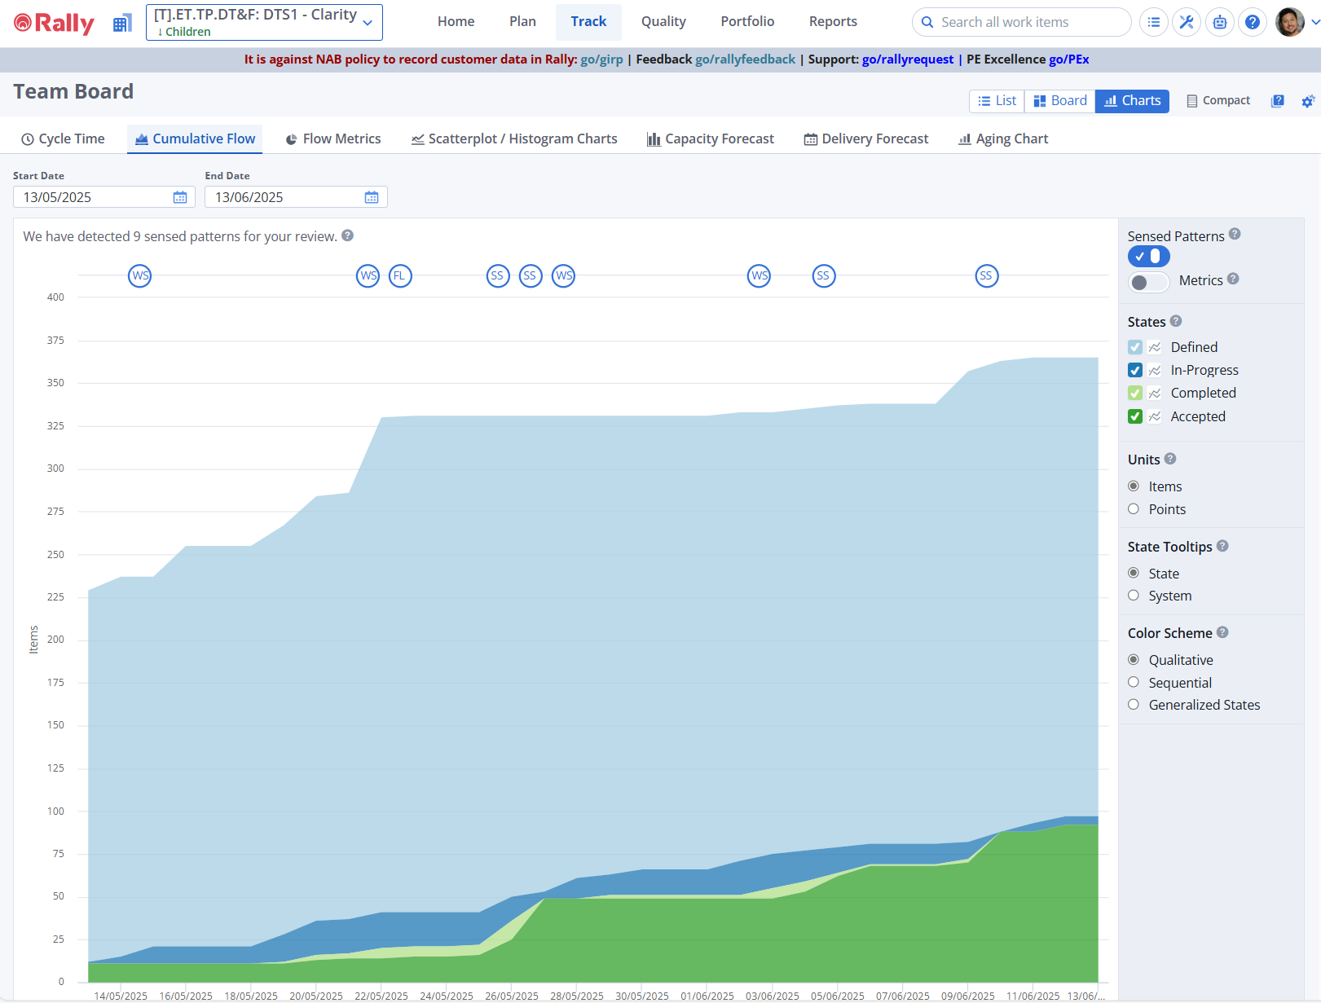The width and height of the screenshot is (1321, 1003).
Task: Switch to the Cycle Time tab
Action: pyautogui.click(x=63, y=139)
